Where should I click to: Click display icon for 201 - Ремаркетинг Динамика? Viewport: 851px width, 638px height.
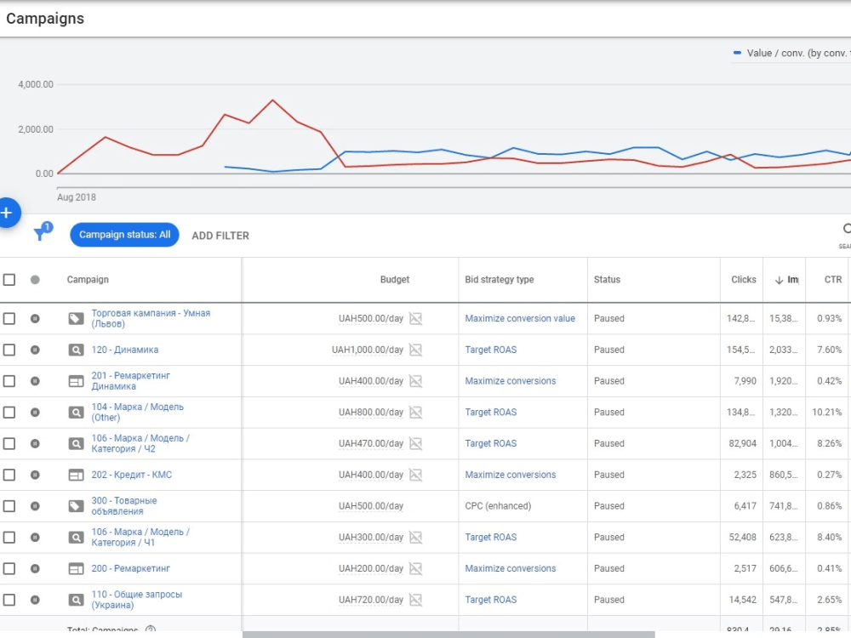(76, 381)
